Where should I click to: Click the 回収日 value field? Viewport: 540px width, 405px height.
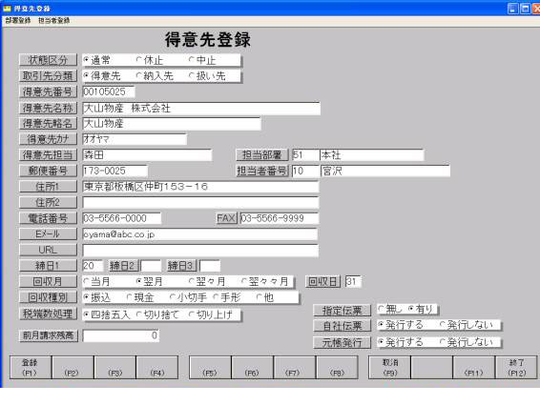point(353,281)
